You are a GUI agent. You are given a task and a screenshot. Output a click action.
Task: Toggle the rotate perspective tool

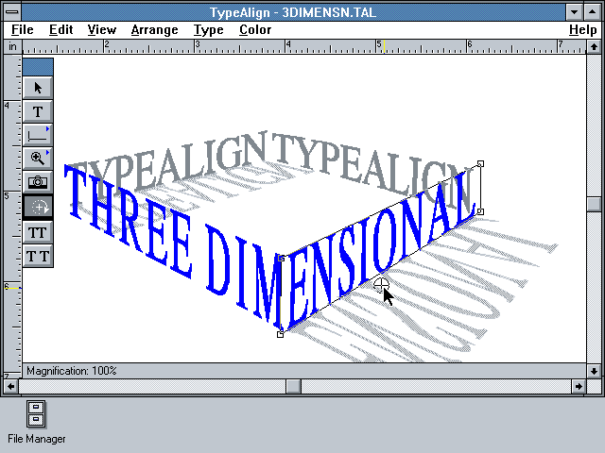point(38,207)
